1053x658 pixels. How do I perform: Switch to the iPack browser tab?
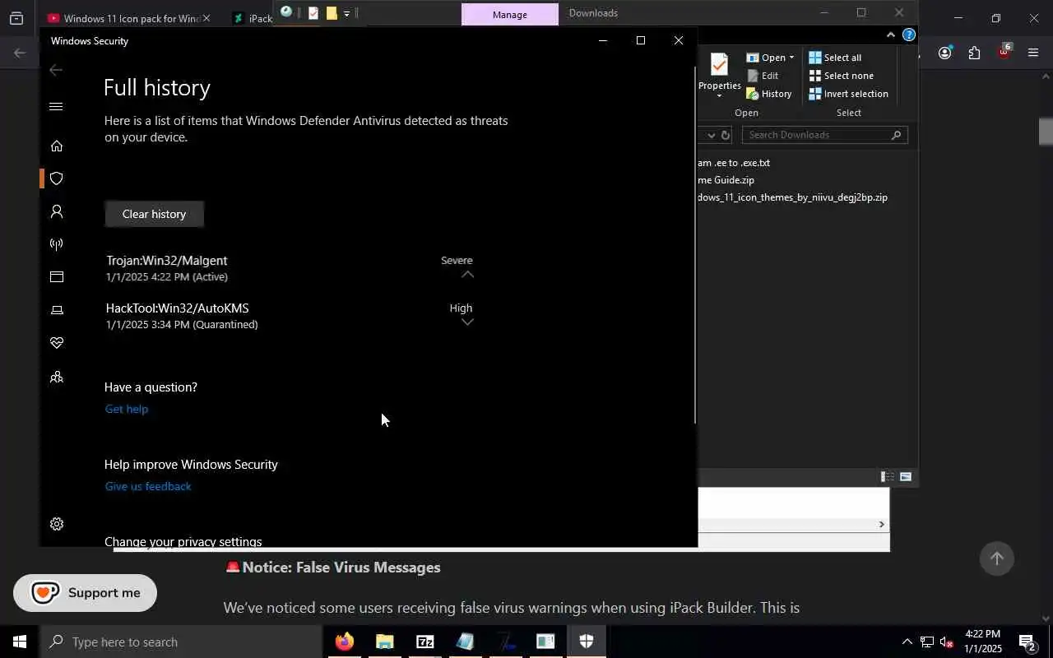tap(251, 18)
